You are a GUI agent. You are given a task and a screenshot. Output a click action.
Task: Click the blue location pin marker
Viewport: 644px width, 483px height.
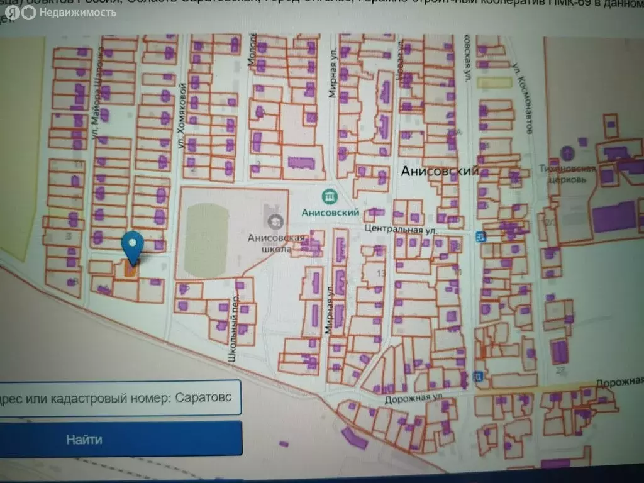click(132, 248)
